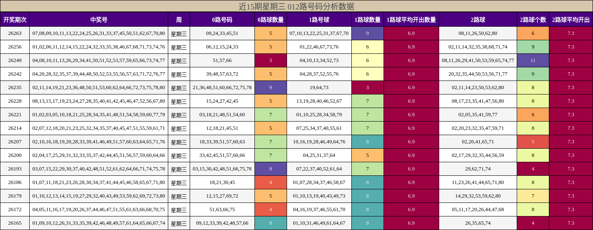Screen dimensions: 593x230
Task: Click 2路球 cell 02,20,41,65,71
Action: [478, 142]
